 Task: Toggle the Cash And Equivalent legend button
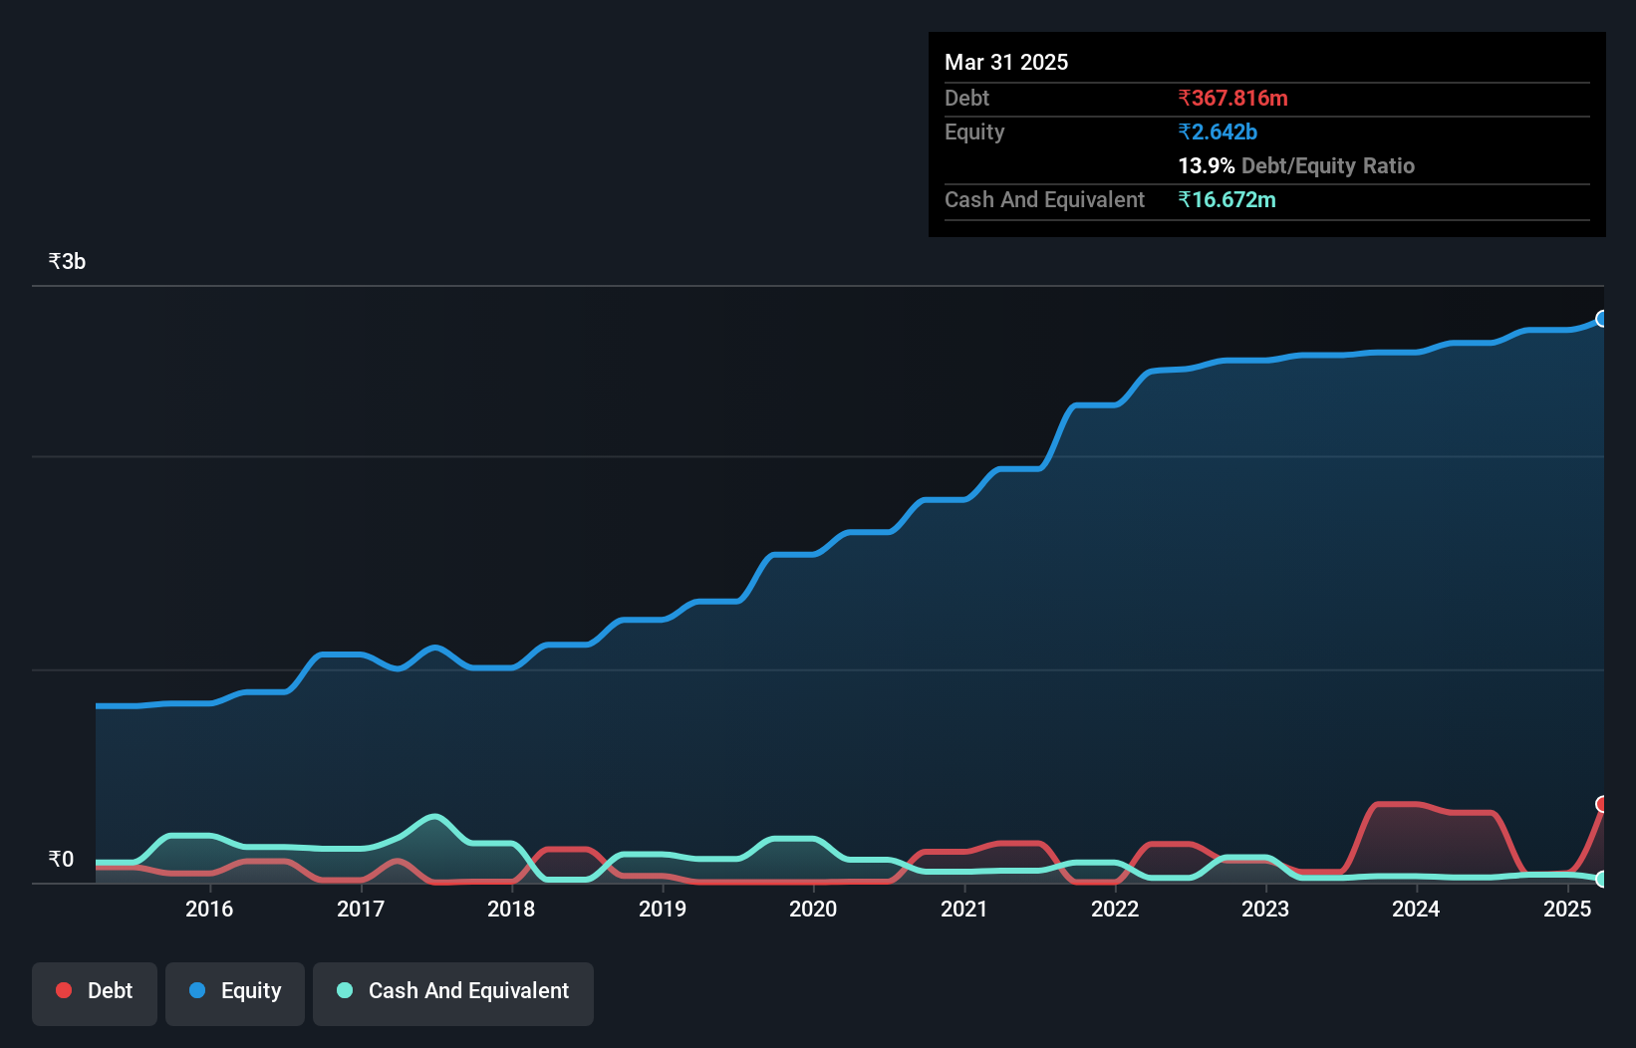click(x=453, y=993)
